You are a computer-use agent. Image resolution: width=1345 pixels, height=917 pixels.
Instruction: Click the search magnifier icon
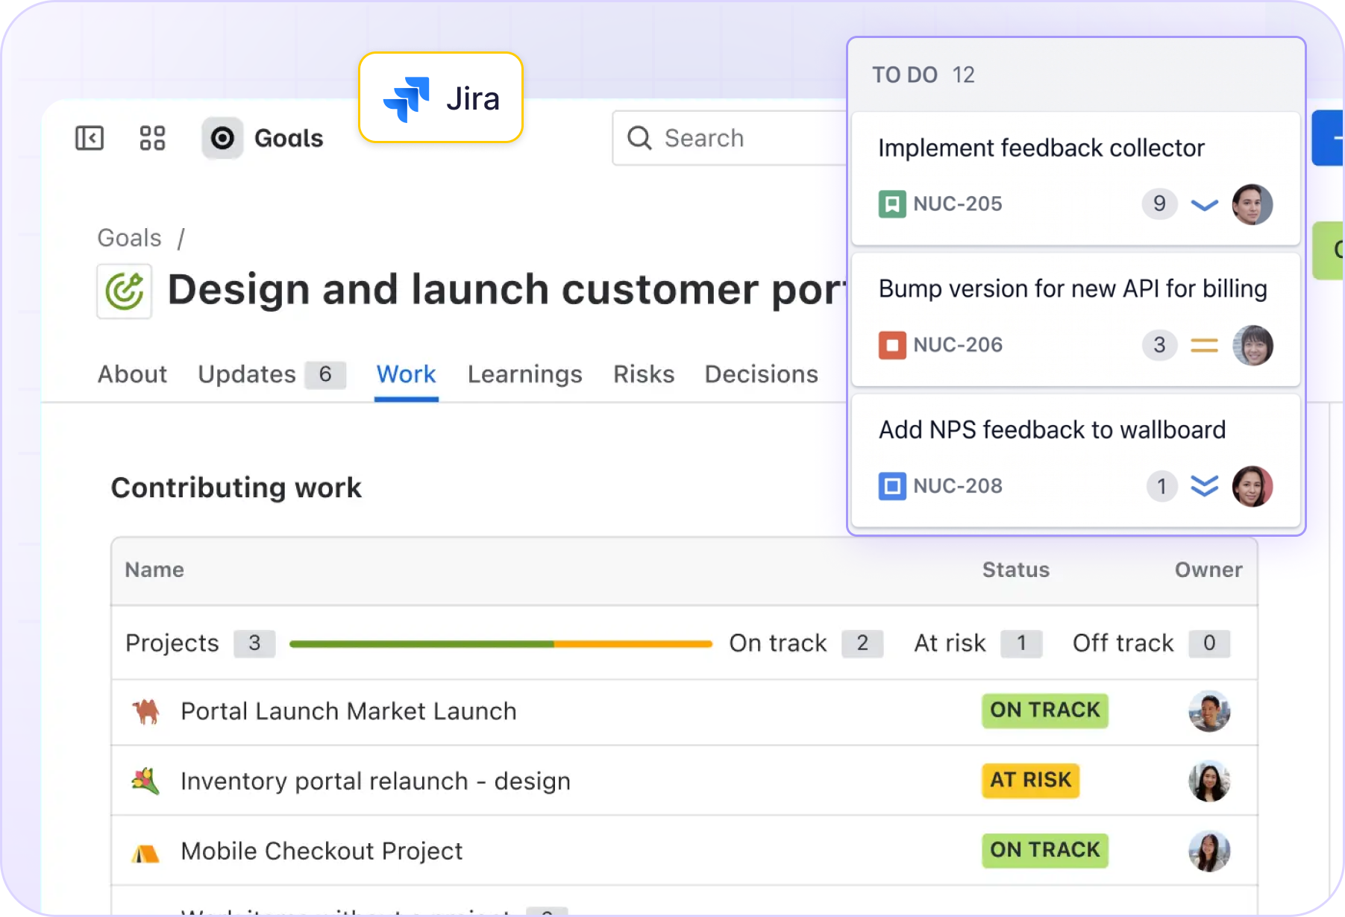pyautogui.click(x=639, y=138)
